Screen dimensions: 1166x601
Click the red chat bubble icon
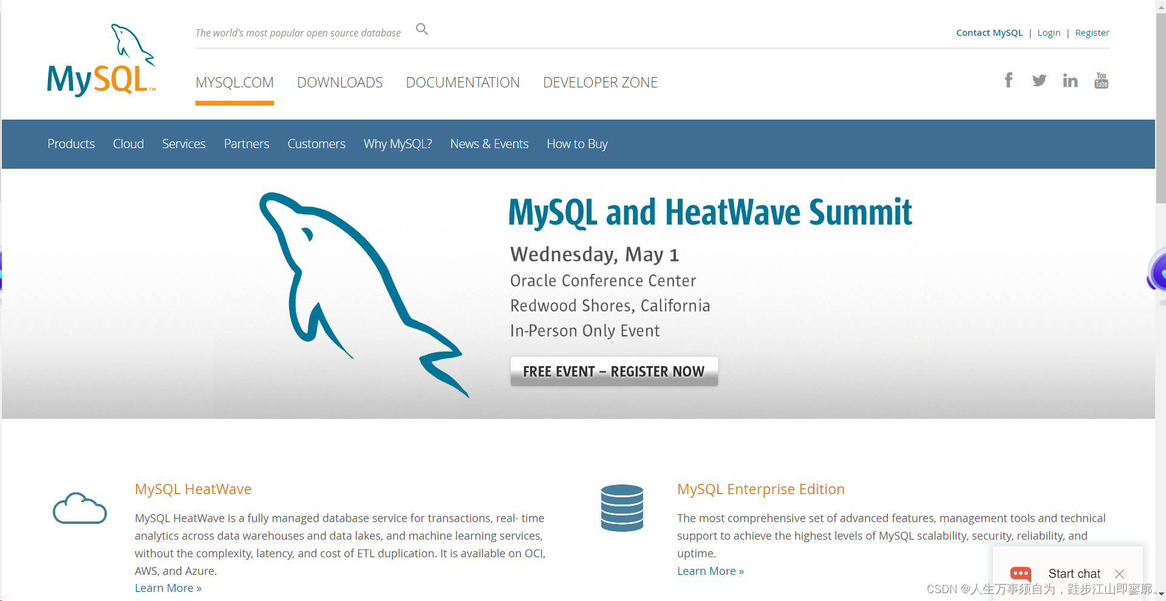(1020, 574)
